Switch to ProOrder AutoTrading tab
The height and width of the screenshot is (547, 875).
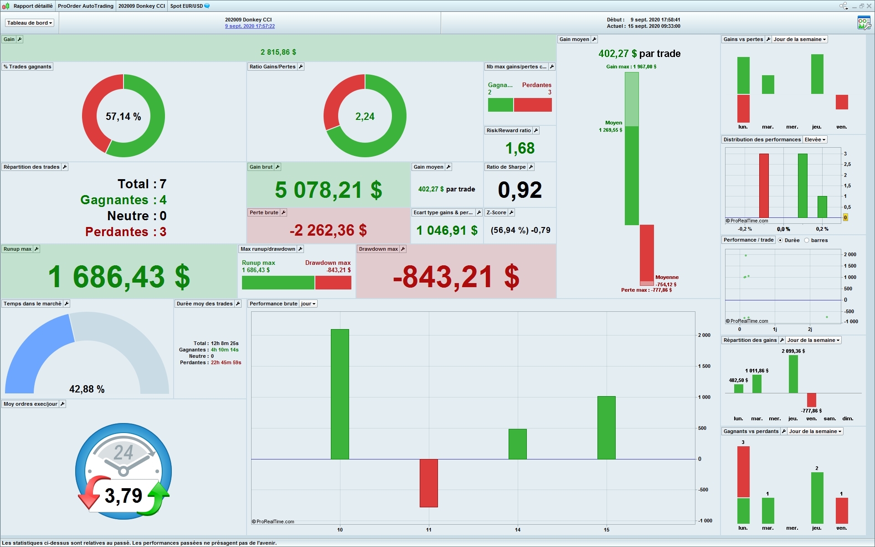[85, 6]
